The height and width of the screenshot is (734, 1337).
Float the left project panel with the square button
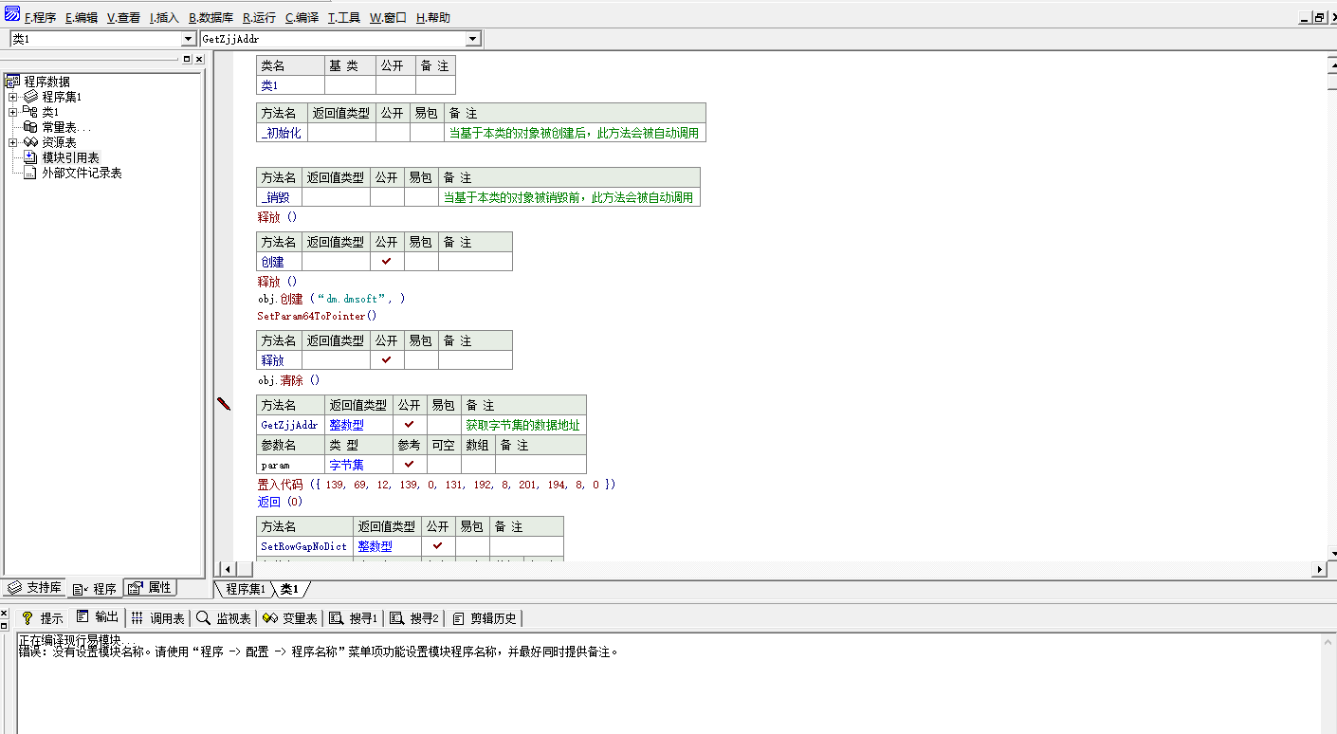tap(187, 59)
